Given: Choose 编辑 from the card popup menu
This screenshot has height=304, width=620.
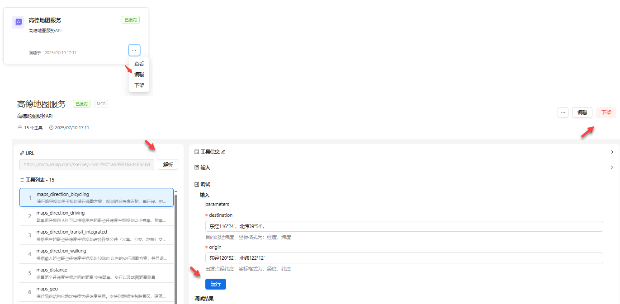Looking at the screenshot, I should 139,75.
